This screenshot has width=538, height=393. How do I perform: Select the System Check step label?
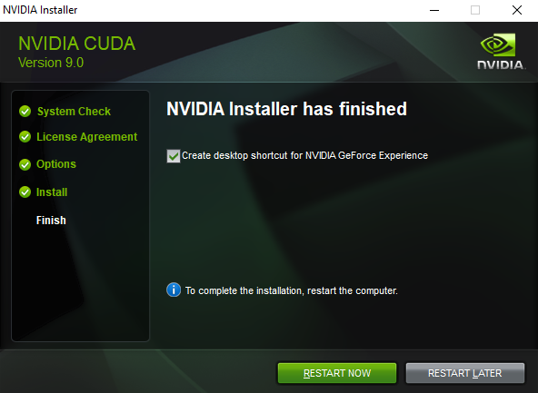(74, 112)
